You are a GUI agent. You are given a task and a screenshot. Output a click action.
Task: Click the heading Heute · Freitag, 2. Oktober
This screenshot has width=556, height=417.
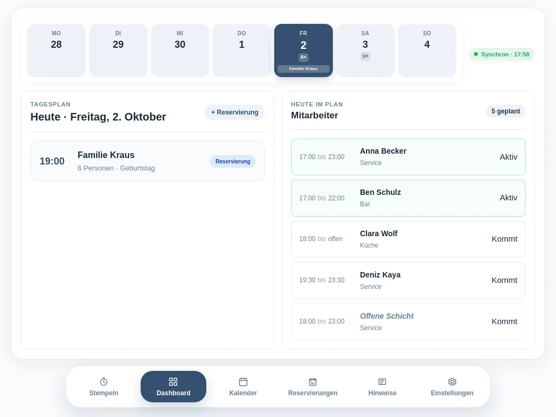[98, 117]
